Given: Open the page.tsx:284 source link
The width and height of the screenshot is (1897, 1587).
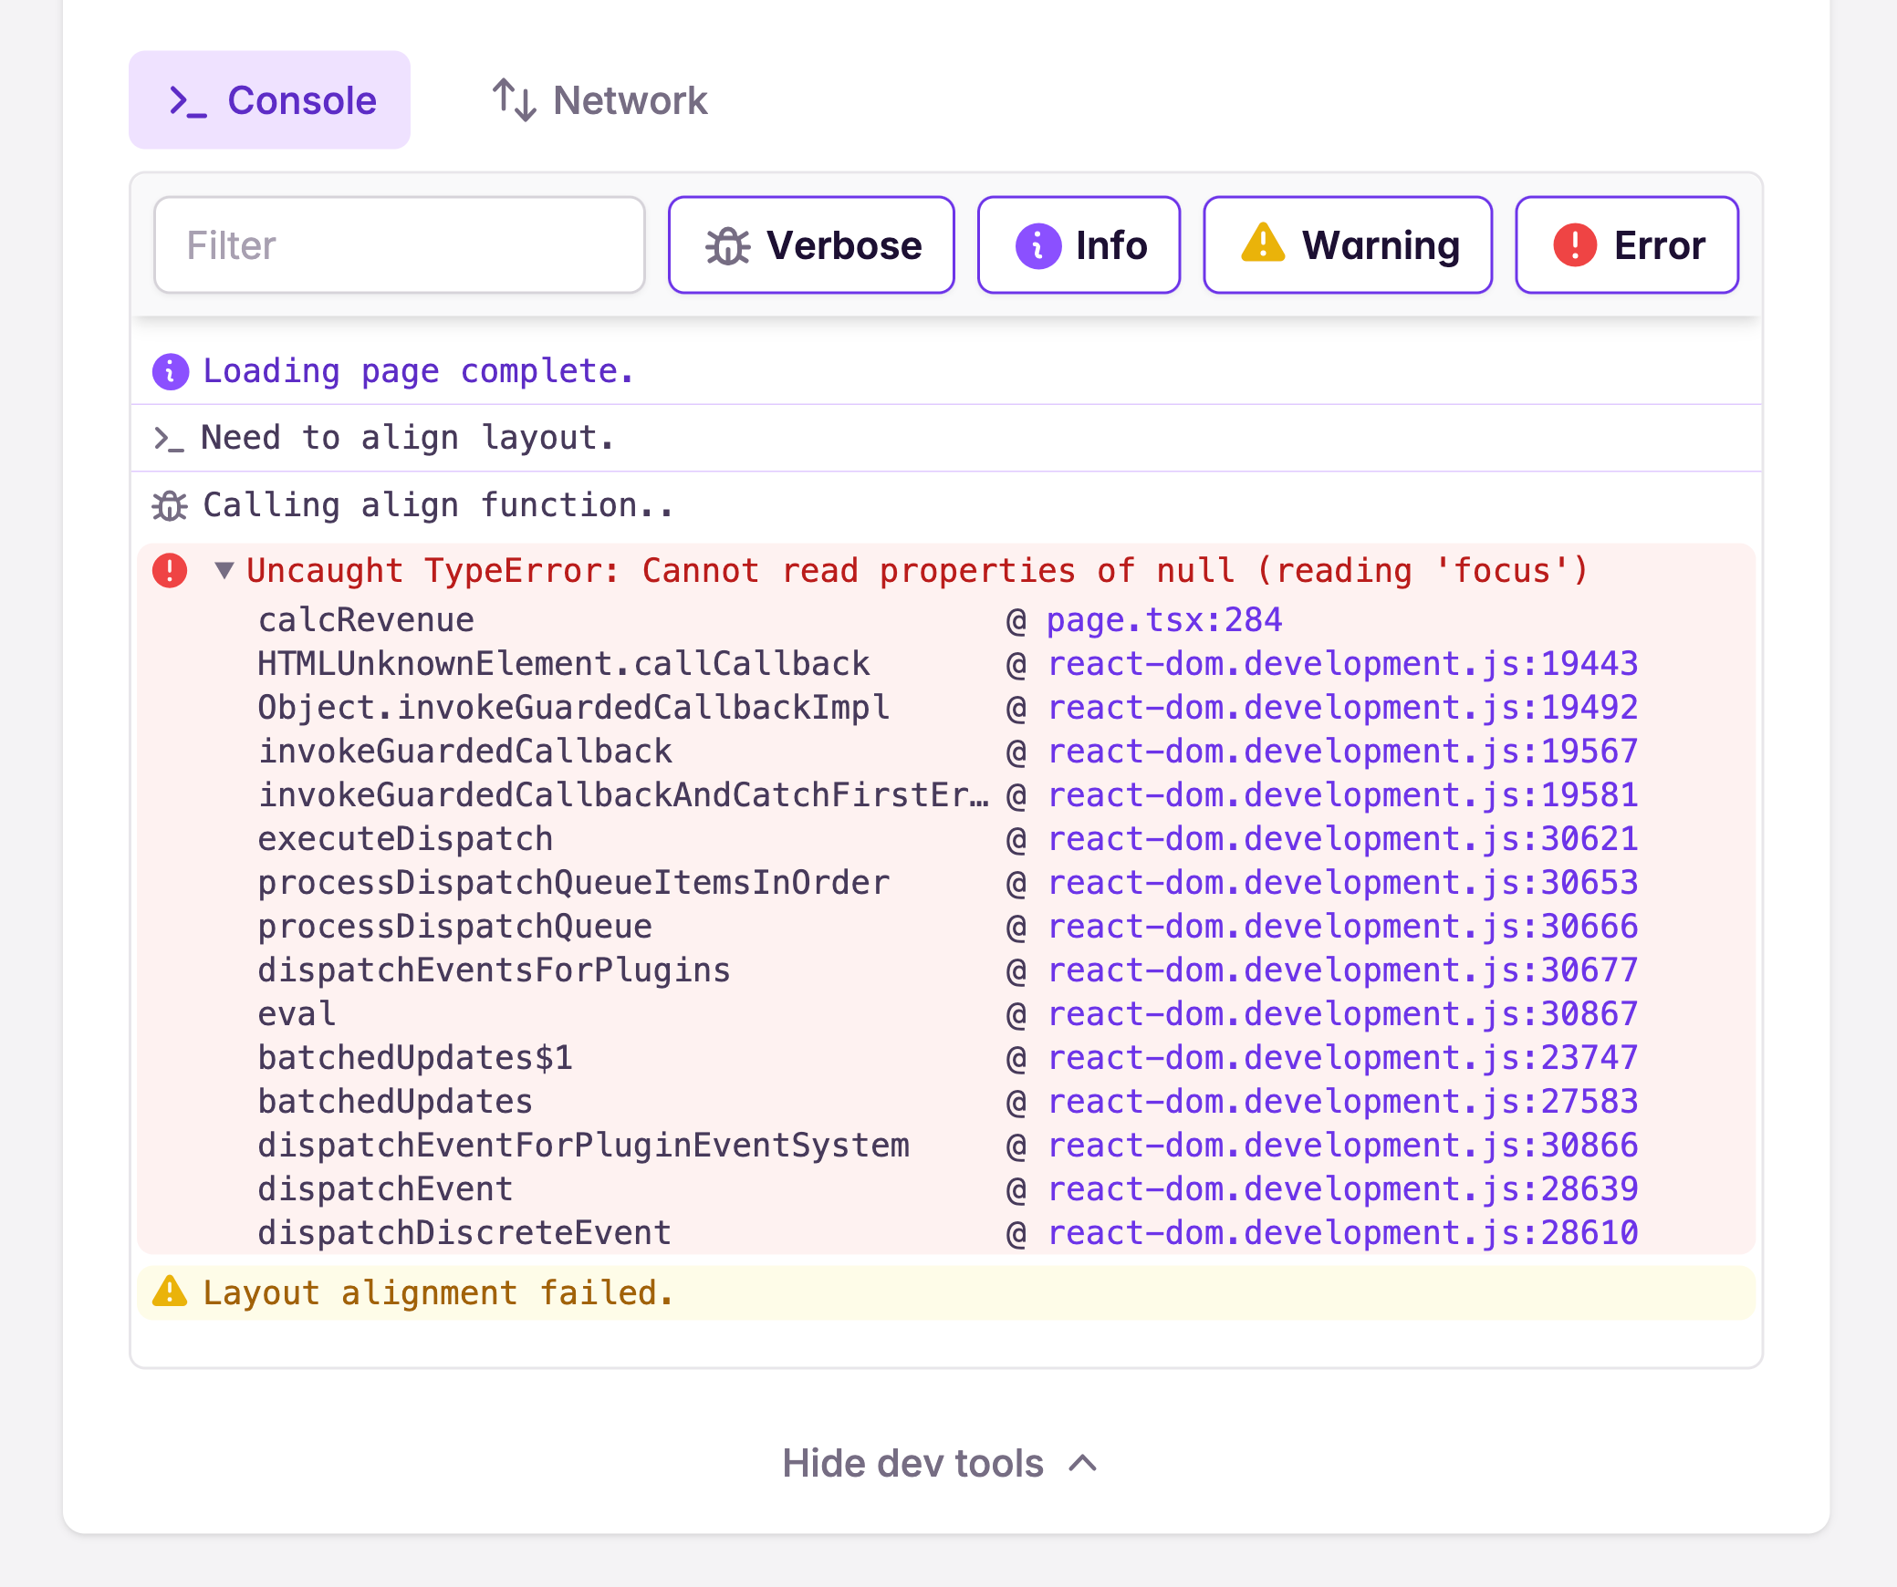Looking at the screenshot, I should (x=1163, y=620).
